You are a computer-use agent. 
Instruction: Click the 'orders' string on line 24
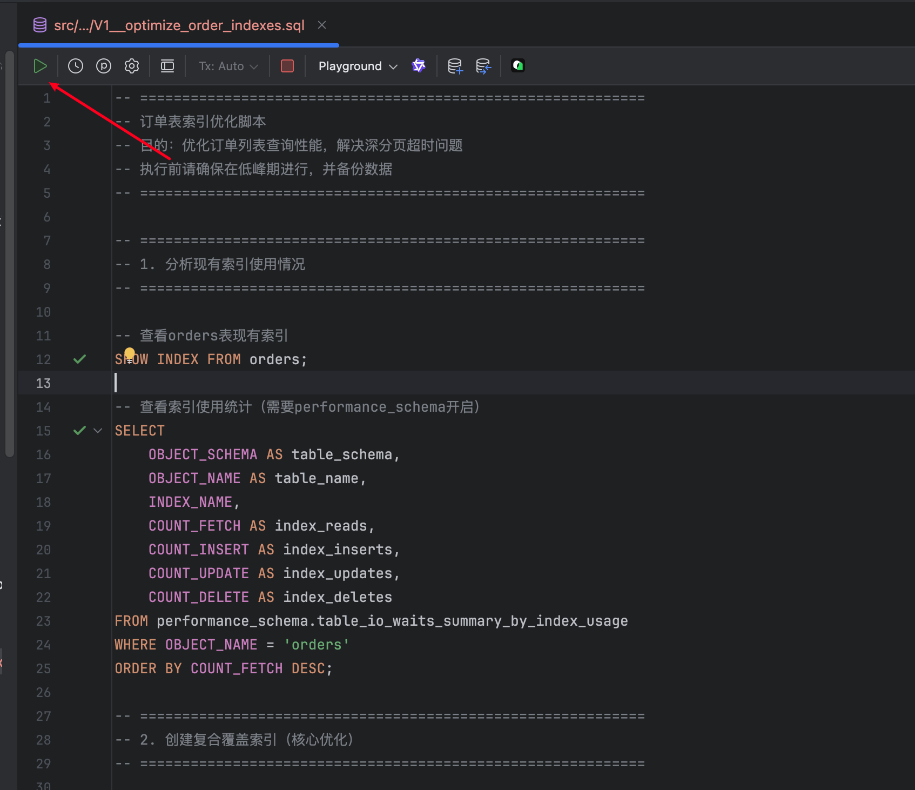pos(317,645)
